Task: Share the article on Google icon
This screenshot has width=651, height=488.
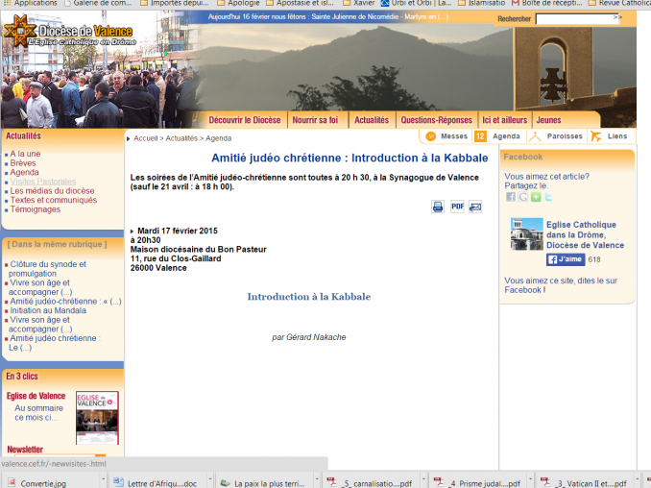Action: pyautogui.click(x=522, y=197)
